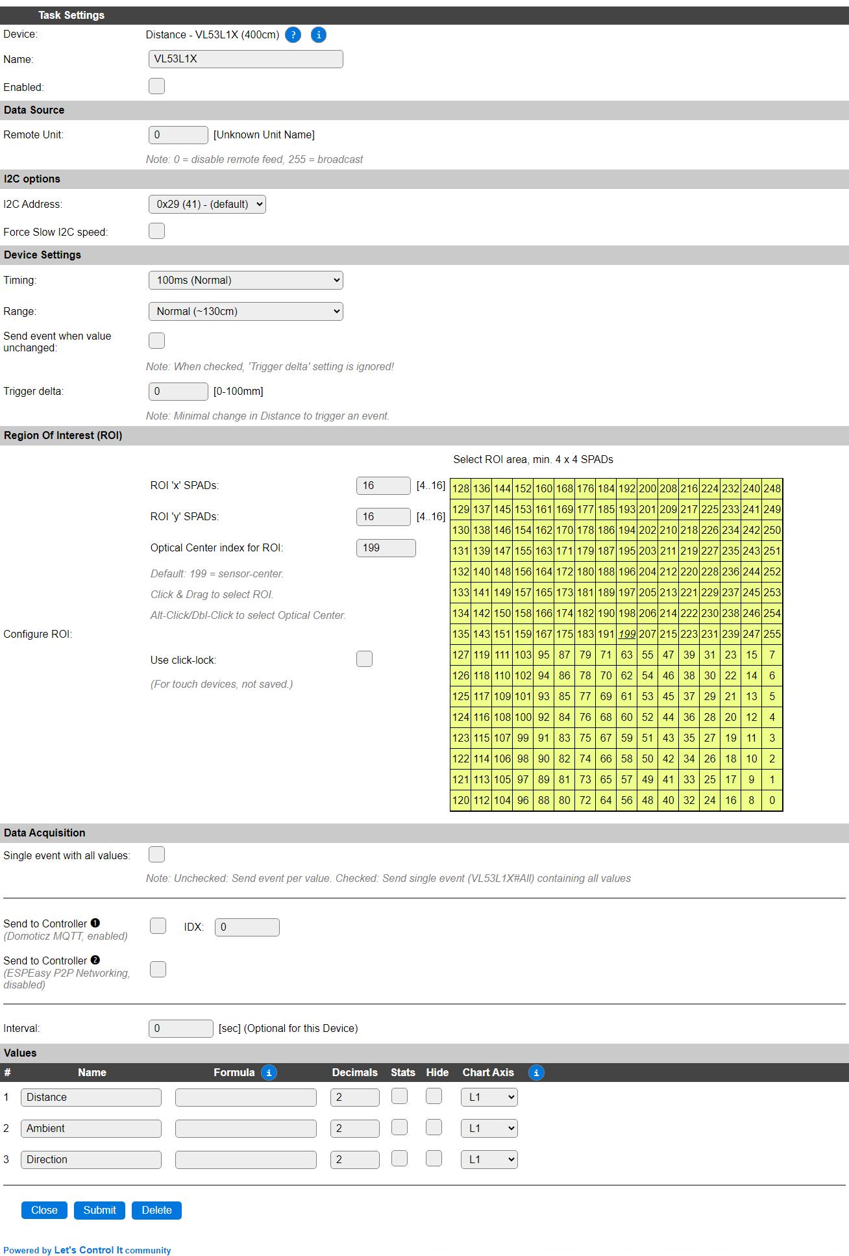
Task: Open Chart Axis dropdown for Distance row
Action: 489,1098
